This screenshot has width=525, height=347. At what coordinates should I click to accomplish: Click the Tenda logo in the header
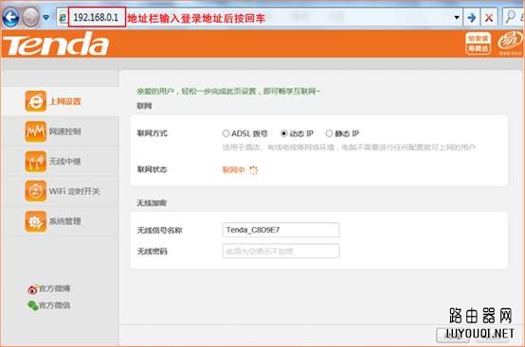(x=56, y=43)
